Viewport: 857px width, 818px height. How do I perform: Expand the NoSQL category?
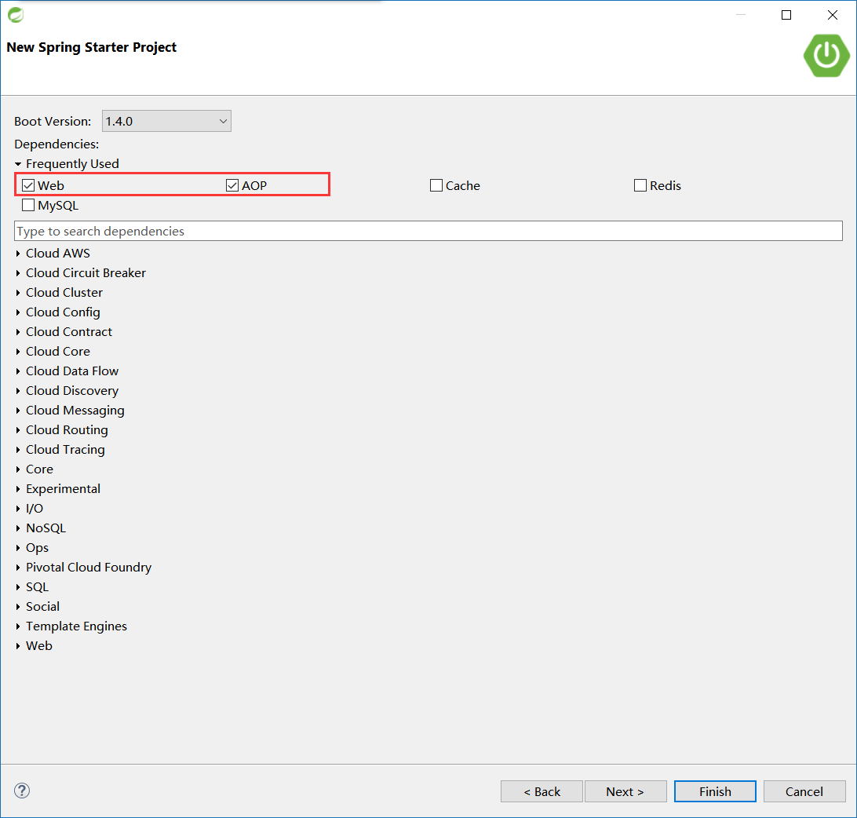18,528
